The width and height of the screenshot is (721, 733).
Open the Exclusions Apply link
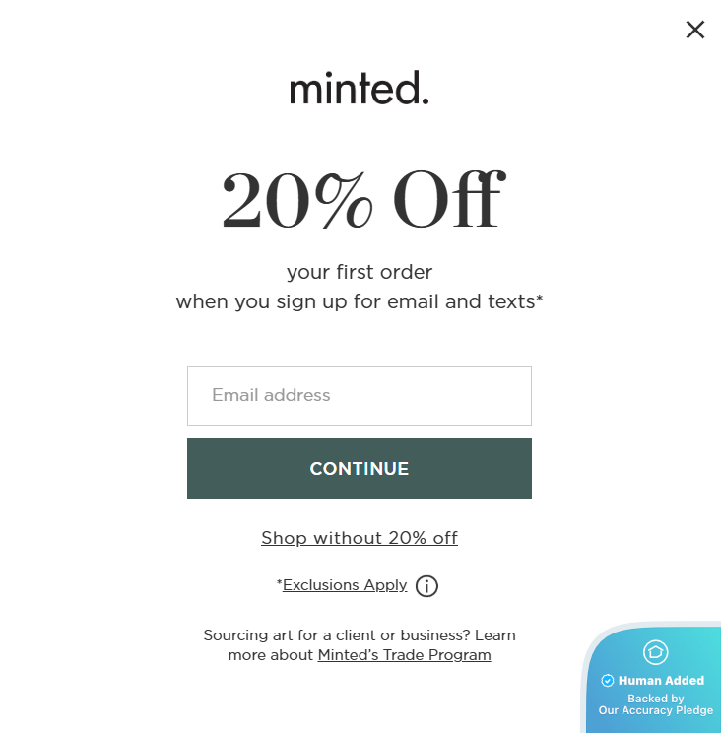(345, 585)
